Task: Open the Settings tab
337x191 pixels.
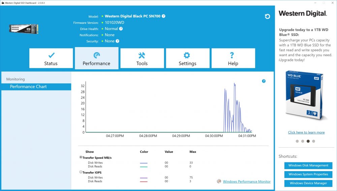Action: pyautogui.click(x=188, y=58)
